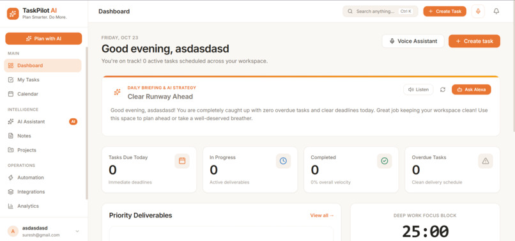
Task: Click the DEEP WORK FOCUS BLOCK label
Action: pos(425,215)
